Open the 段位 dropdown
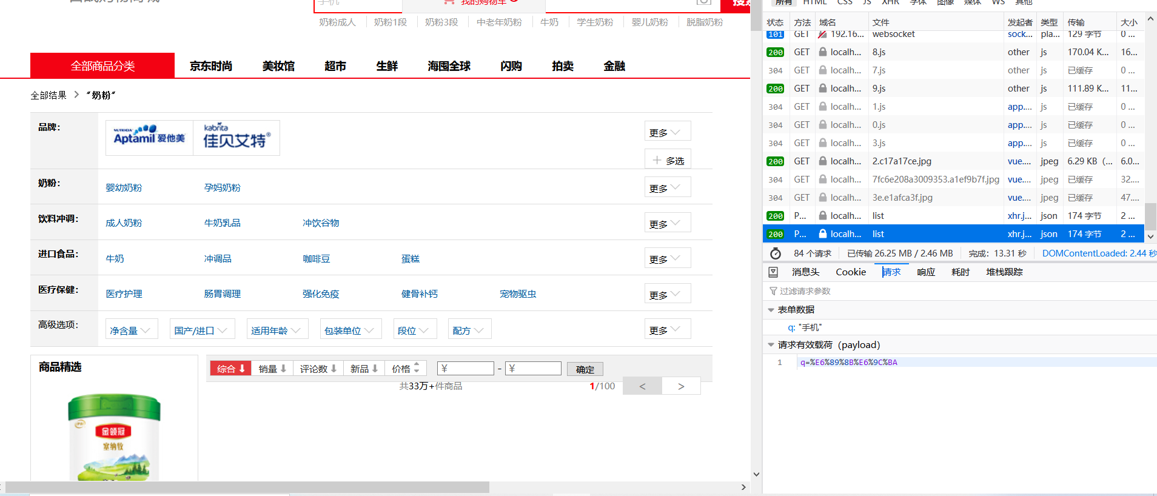Screen dimensions: 1157x496 (x=415, y=330)
